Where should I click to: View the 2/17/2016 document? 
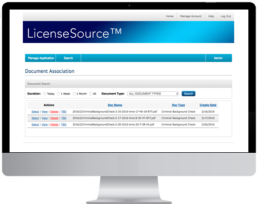pos(45,118)
